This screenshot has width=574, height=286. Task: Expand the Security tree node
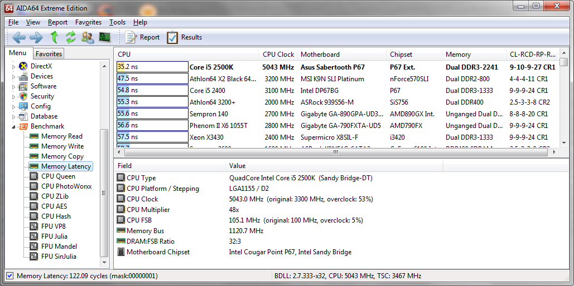pos(15,96)
